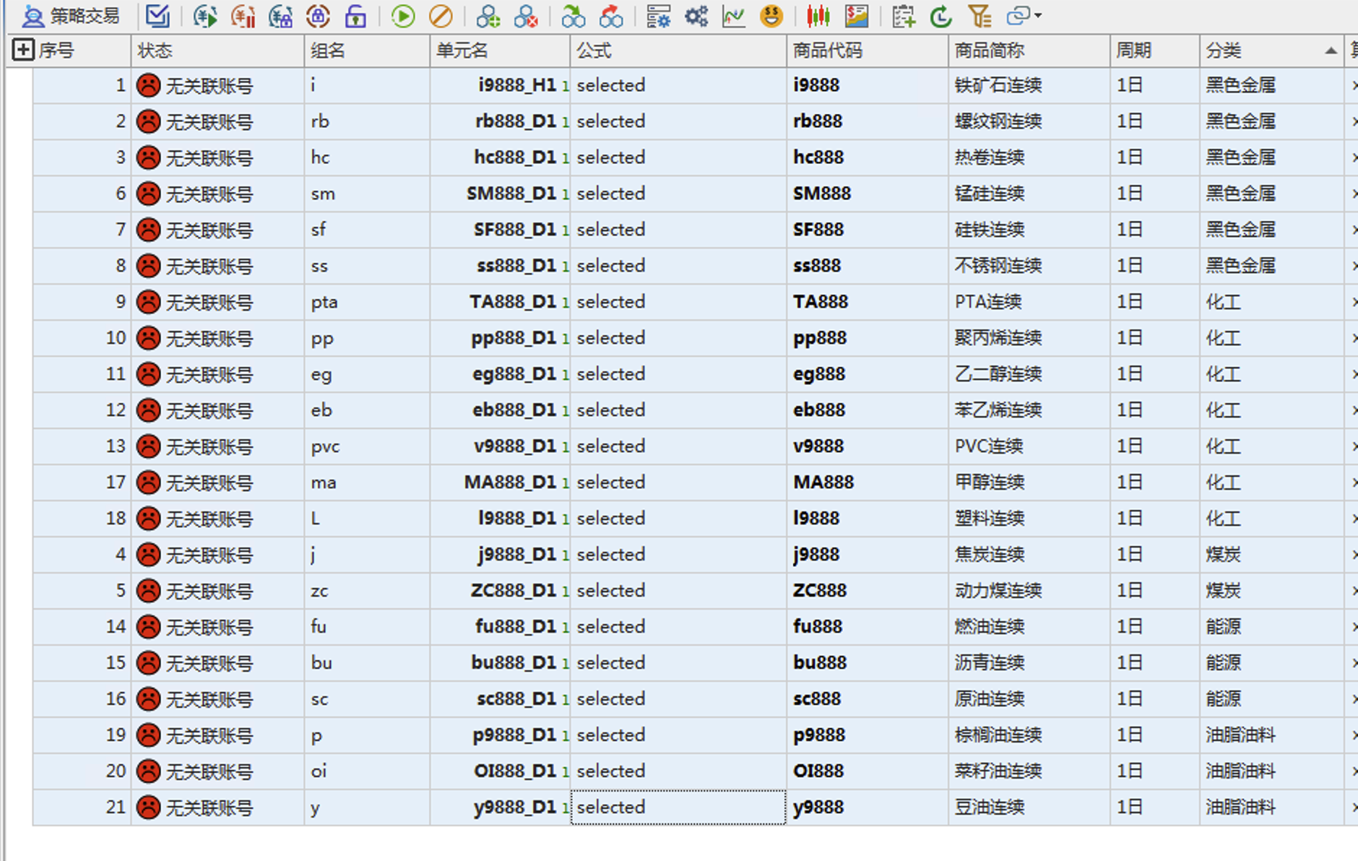The height and width of the screenshot is (861, 1358).
Task: Click the brown circular lock icon
Action: [318, 15]
